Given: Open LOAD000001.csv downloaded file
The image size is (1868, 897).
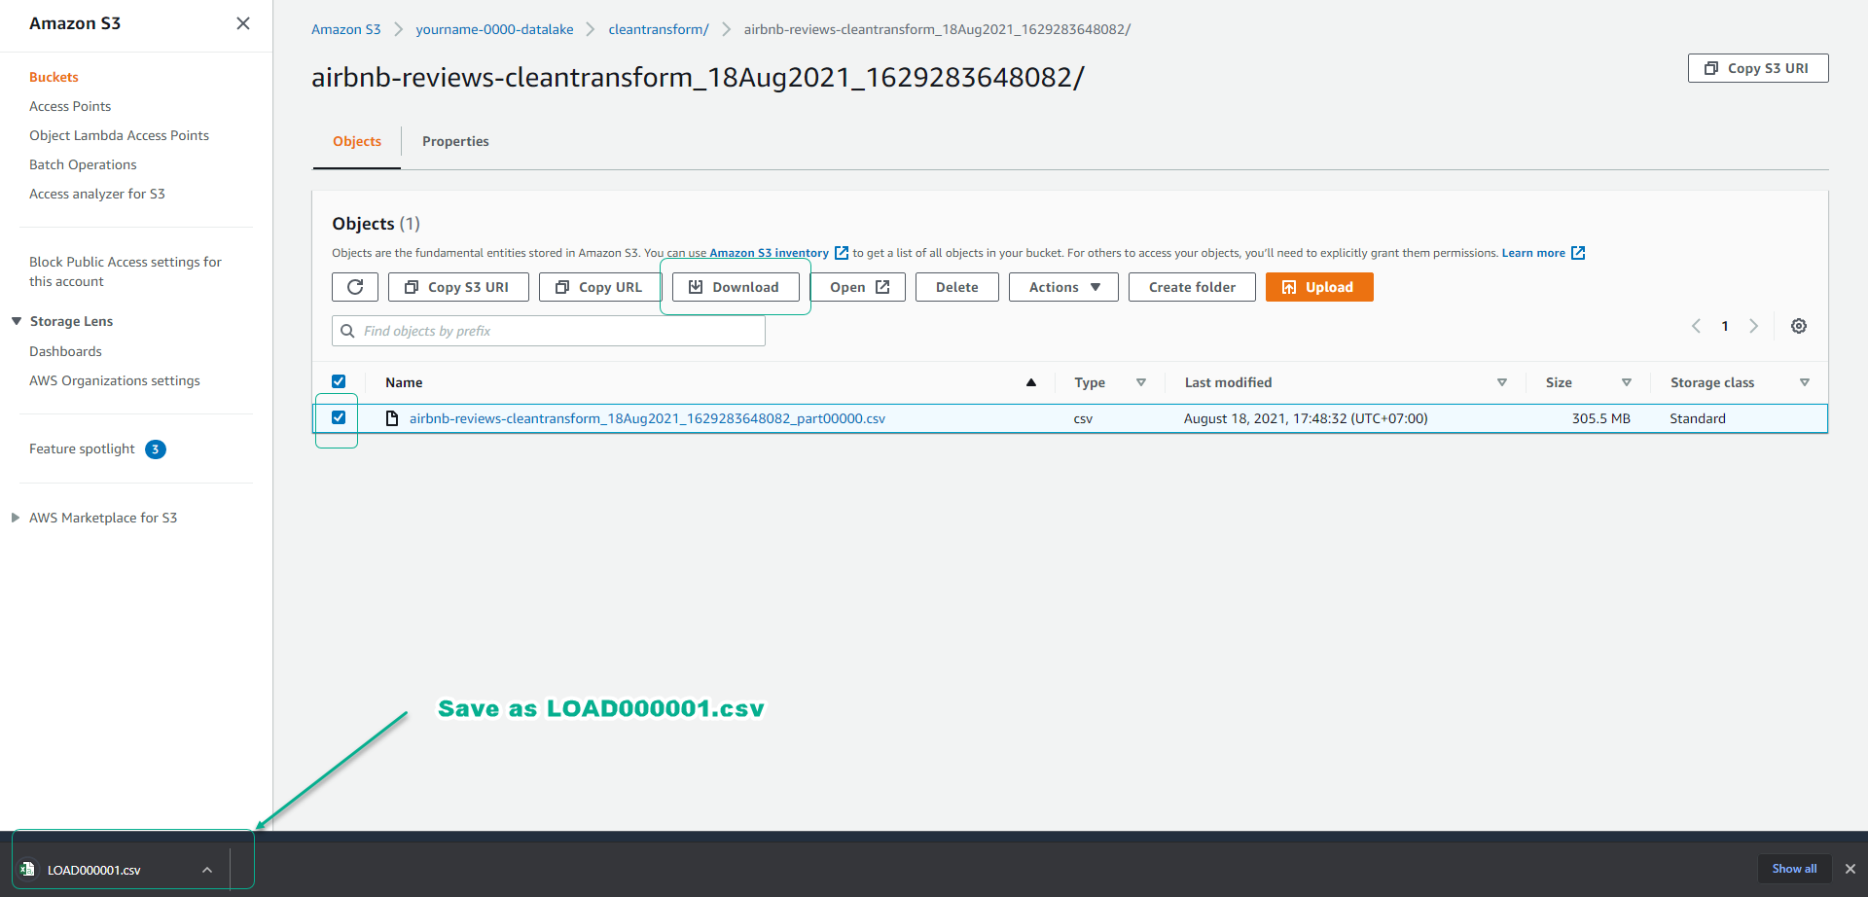Looking at the screenshot, I should coord(94,870).
